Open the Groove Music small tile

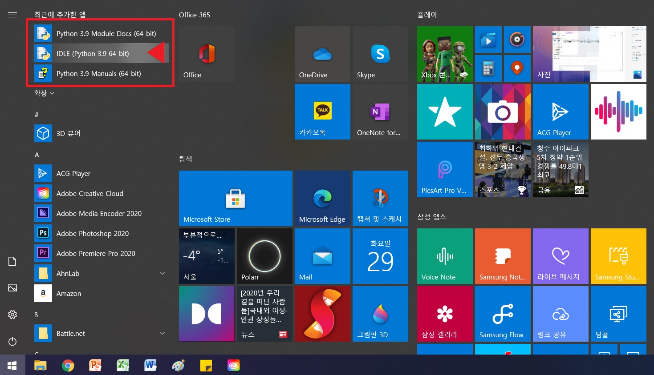517,40
